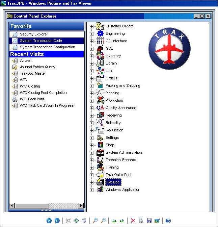Viewport: 218px width, 227px height.
Task: Click the Reliability module icon
Action: (100, 123)
